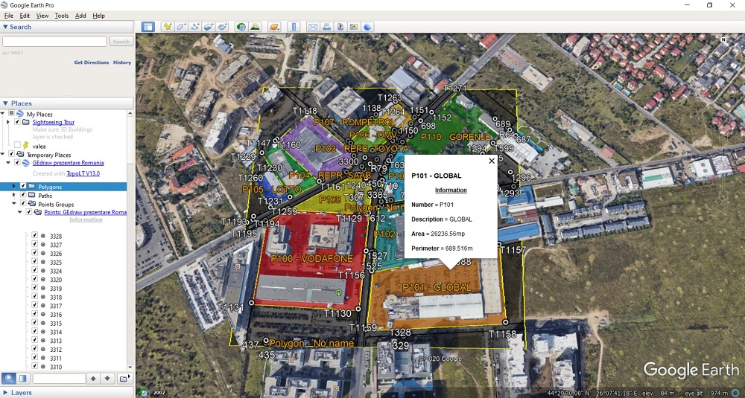Click the yellow pushpin beside valea
745x398 pixels.
(x=25, y=145)
